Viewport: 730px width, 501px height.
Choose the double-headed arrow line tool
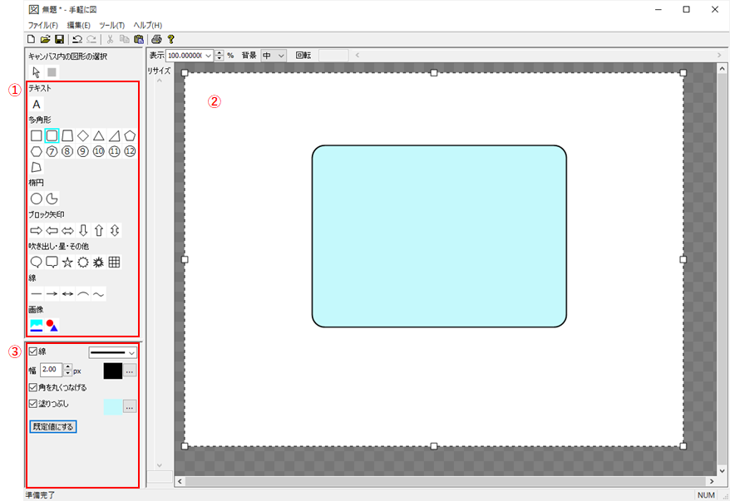tap(67, 293)
